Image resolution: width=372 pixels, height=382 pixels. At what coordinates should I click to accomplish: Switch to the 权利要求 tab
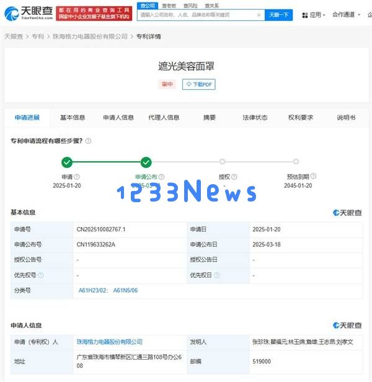(x=300, y=117)
